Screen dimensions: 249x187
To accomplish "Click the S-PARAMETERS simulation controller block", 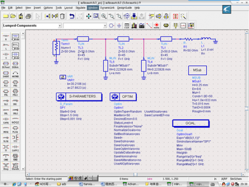I will pyautogui.click(x=79, y=97).
